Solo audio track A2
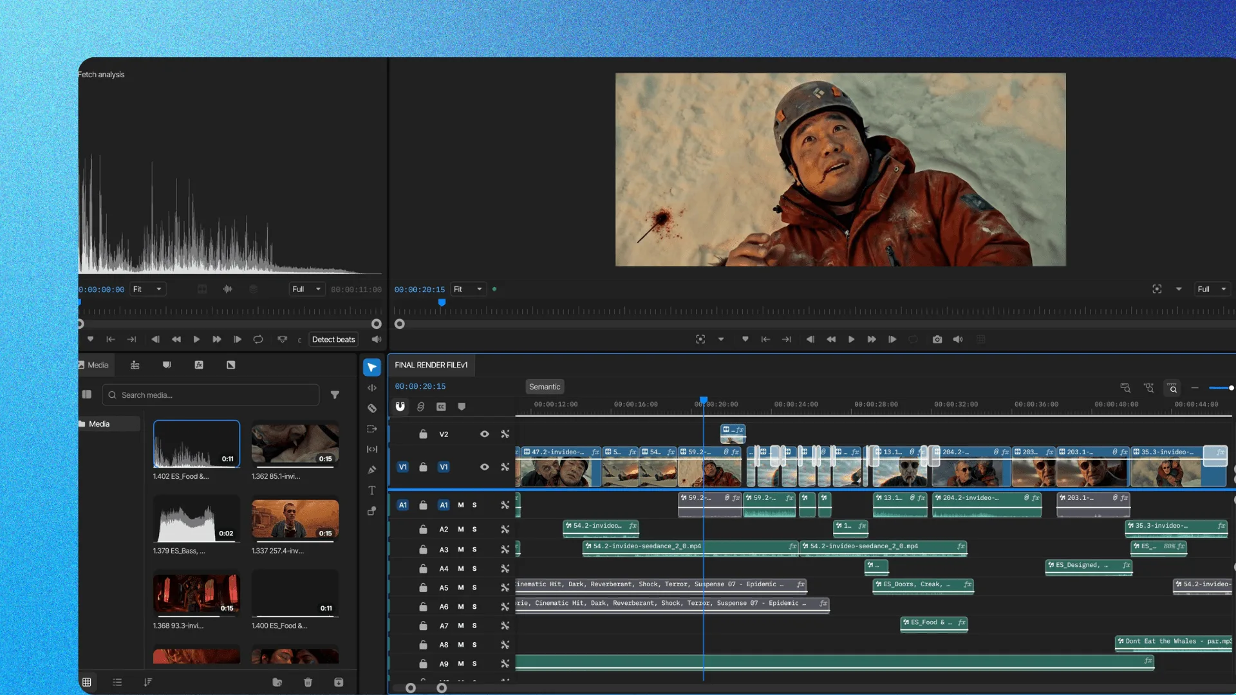 click(474, 530)
